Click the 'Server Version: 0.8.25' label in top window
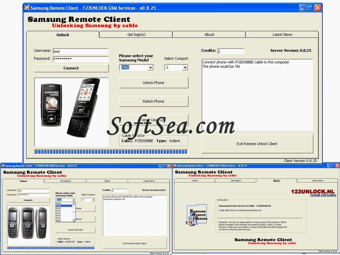340x255 pixels. tap(291, 50)
